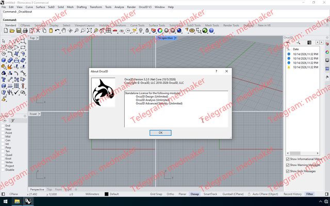Select the Zoom Extents icon
Screen dimensions: 330x206
click(x=89, y=31)
